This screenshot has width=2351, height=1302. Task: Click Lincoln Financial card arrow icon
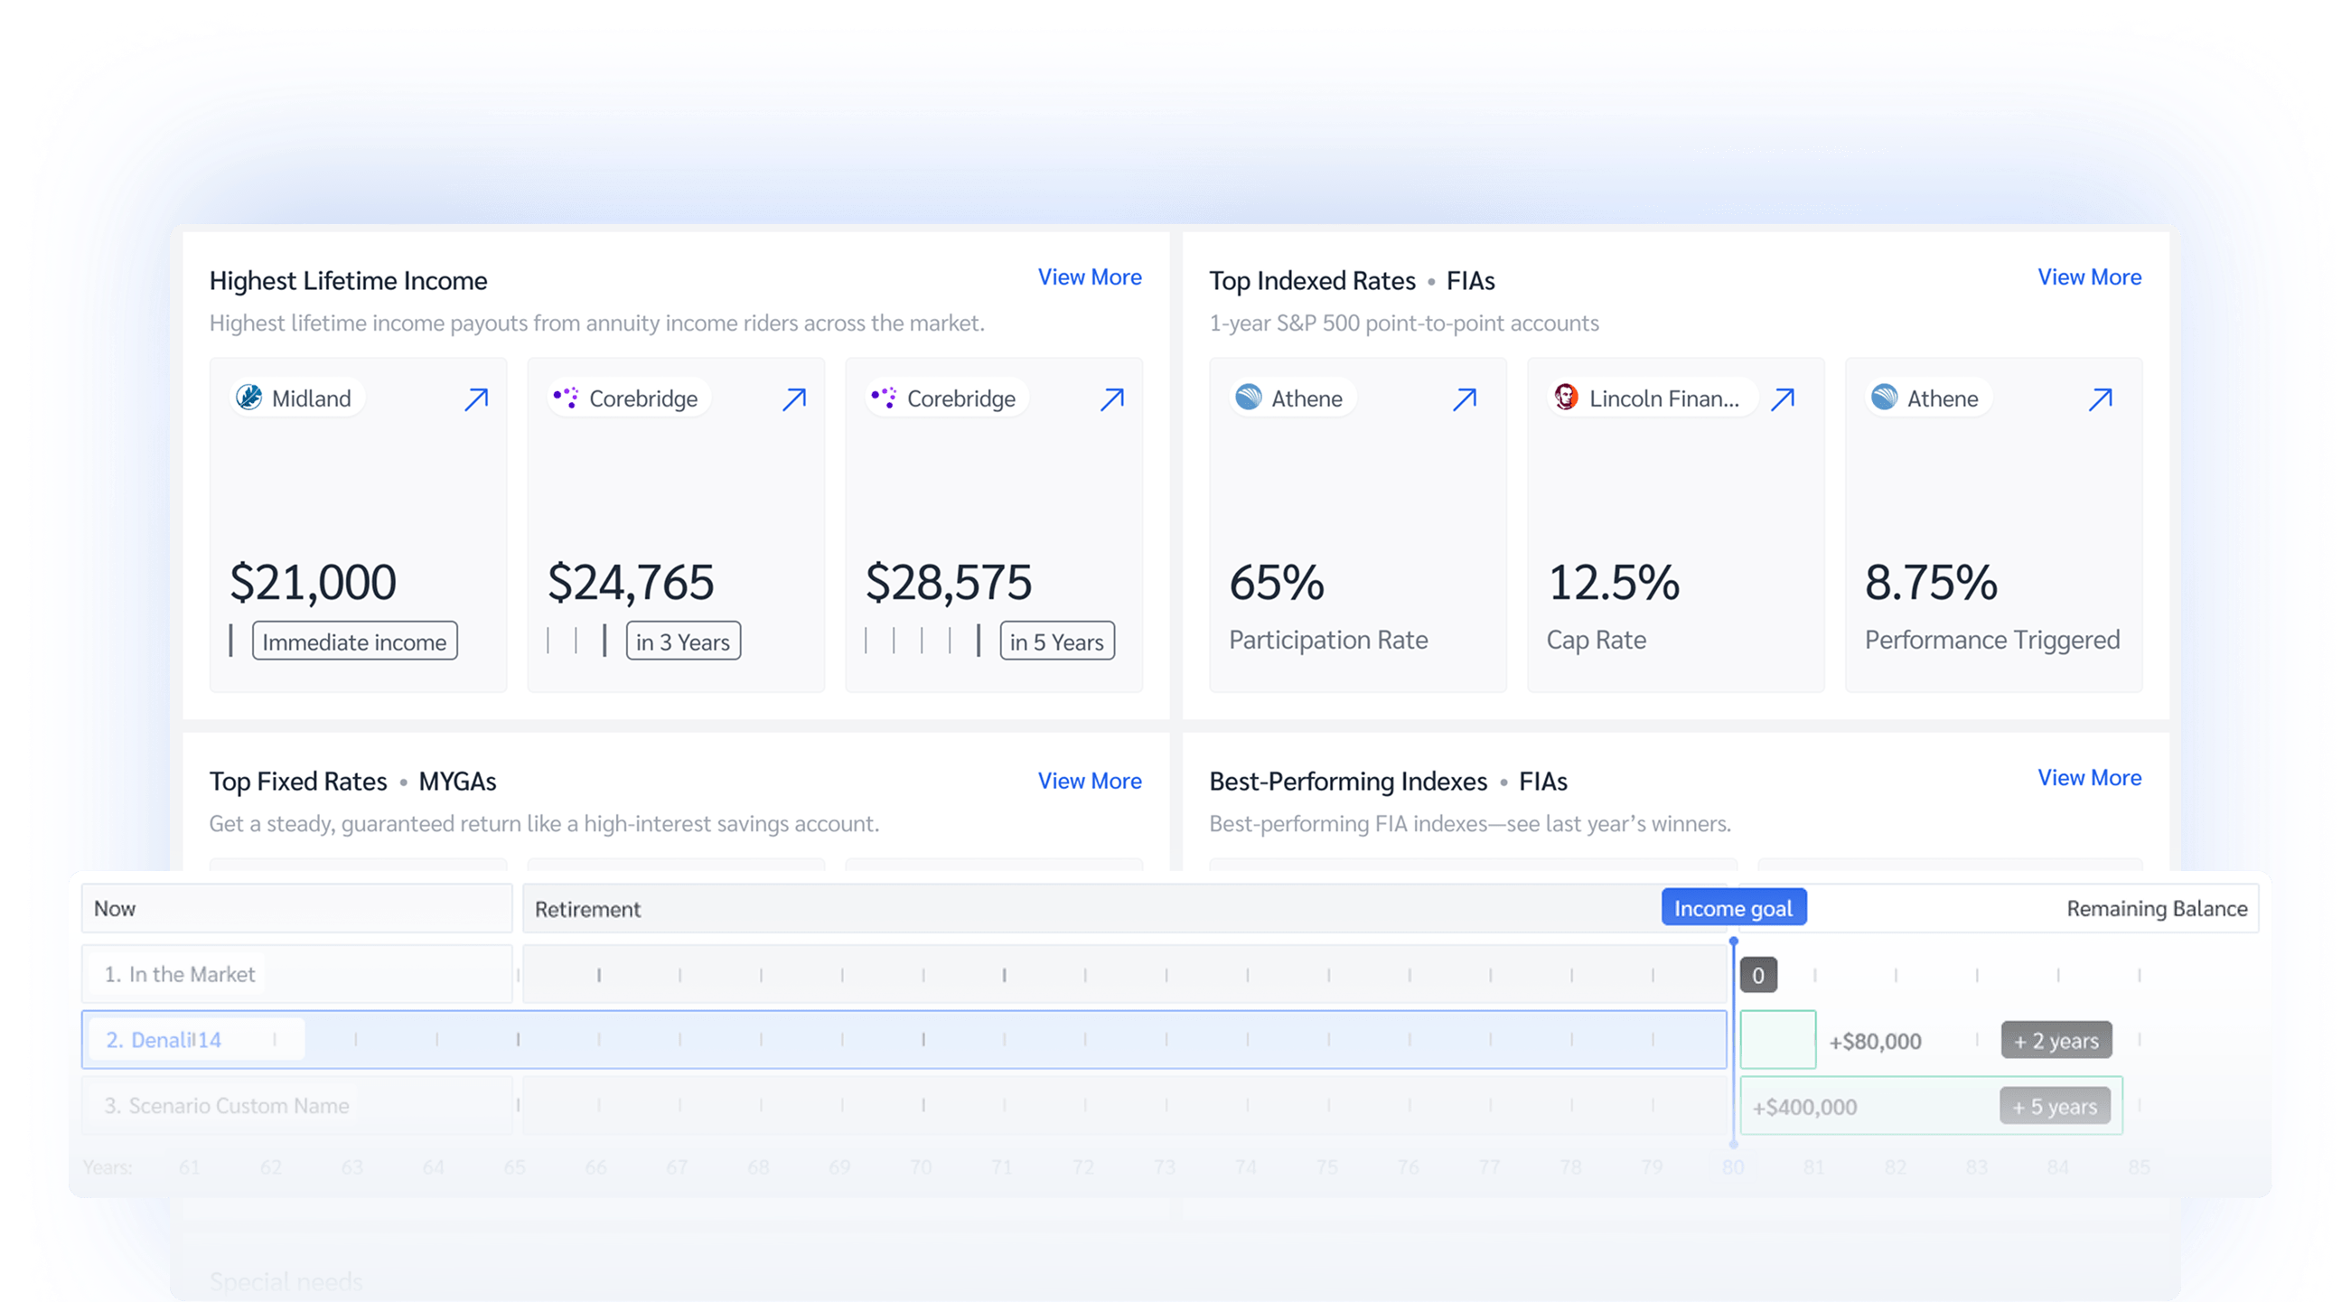(x=1783, y=399)
